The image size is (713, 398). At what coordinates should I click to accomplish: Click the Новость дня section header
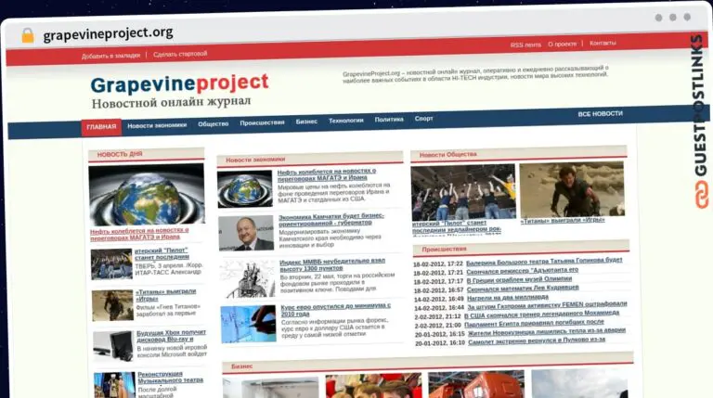click(147, 155)
